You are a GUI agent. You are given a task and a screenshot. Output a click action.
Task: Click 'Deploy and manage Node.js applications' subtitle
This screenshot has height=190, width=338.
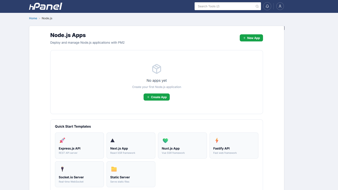87,42
